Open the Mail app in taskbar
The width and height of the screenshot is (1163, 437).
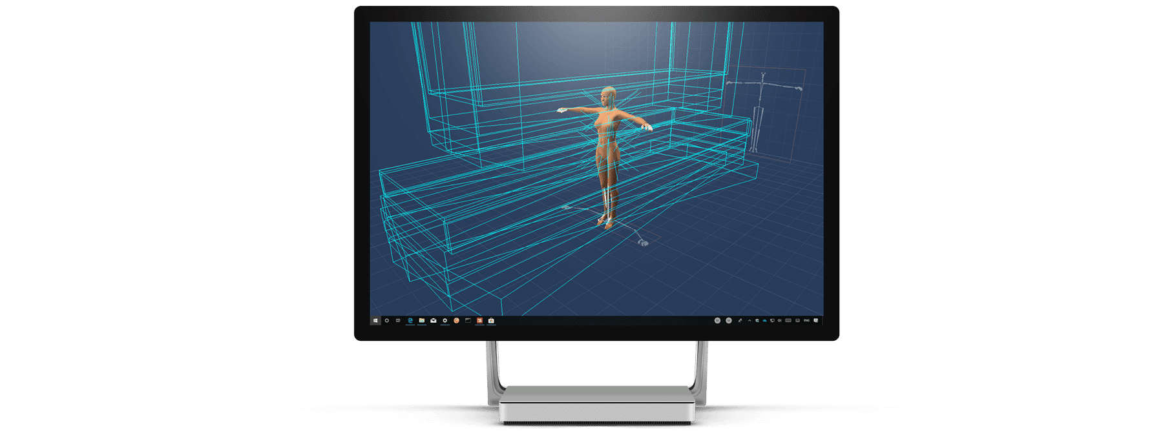tap(434, 320)
